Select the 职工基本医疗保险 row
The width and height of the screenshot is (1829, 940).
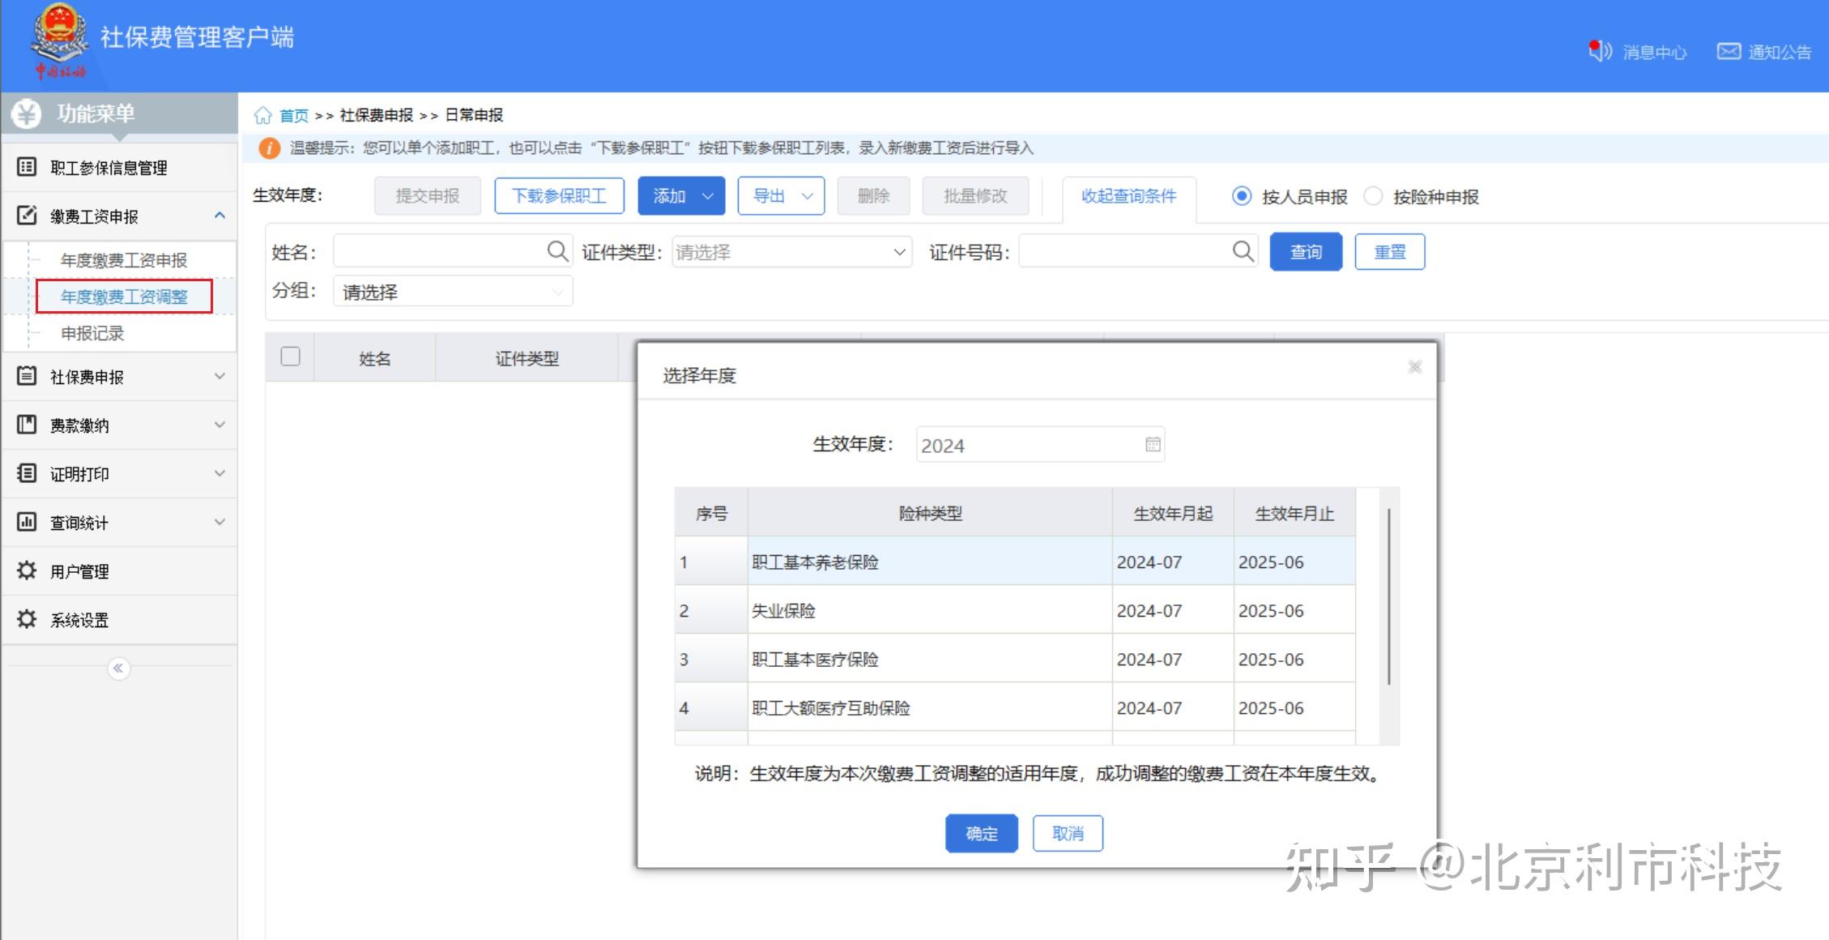coord(1015,658)
